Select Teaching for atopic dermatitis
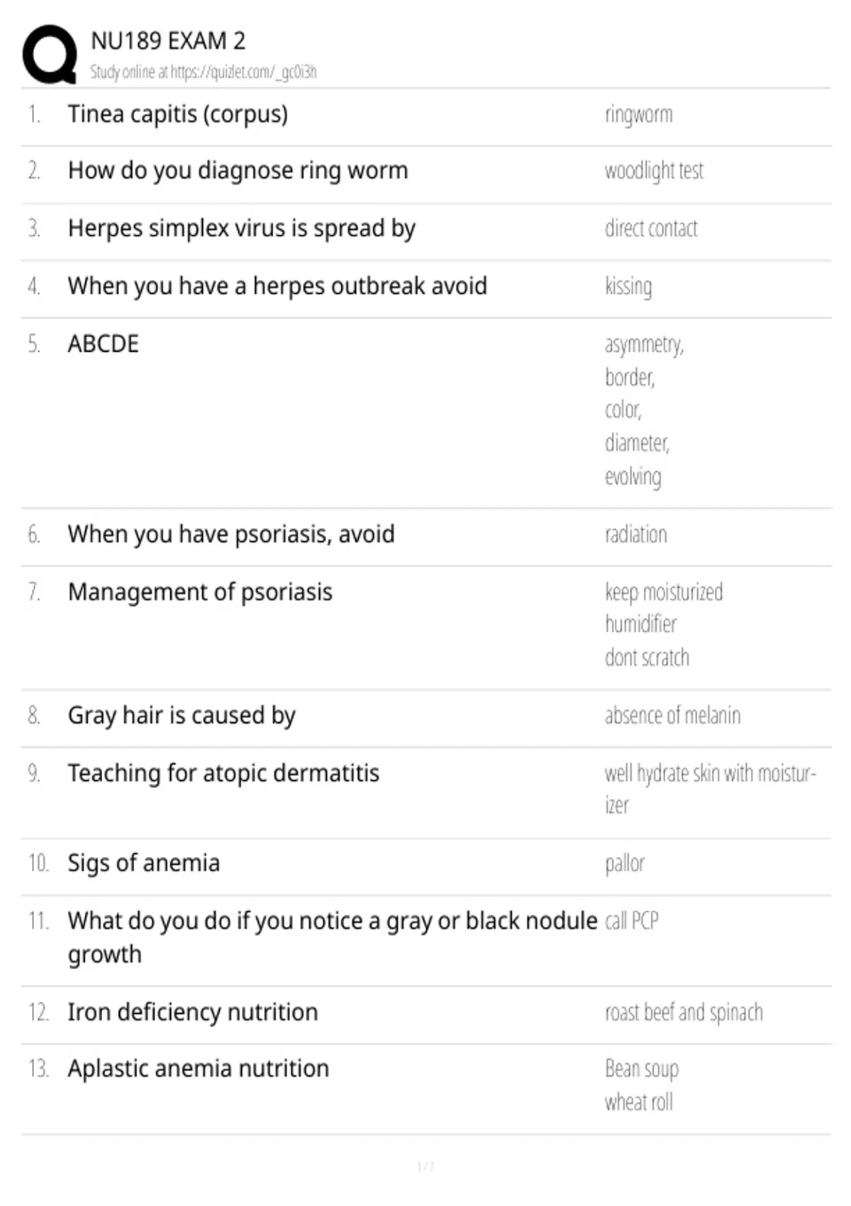Viewport: 851px width, 1206px height. point(223,773)
